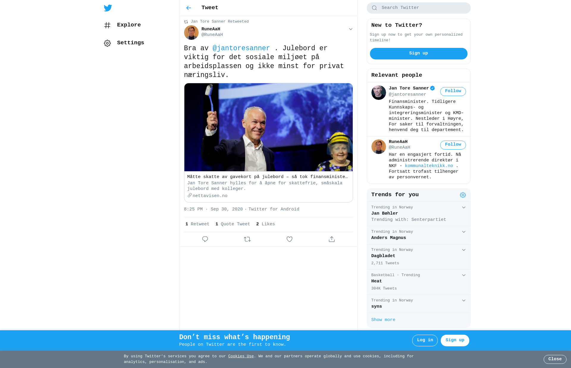Screen dimensions: 571x368
Task: Go back using the arrow icon
Action: pos(189,8)
